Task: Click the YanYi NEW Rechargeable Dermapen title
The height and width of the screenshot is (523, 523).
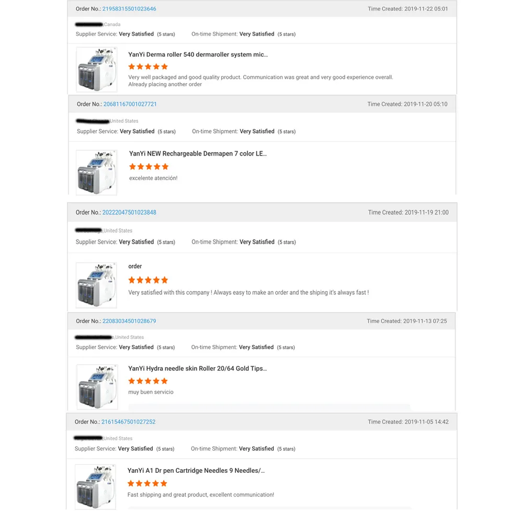Action: tap(198, 154)
